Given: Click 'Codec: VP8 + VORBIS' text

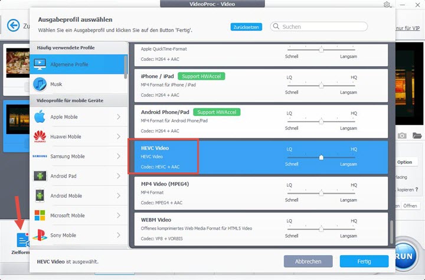Looking at the screenshot, I should [162, 239].
